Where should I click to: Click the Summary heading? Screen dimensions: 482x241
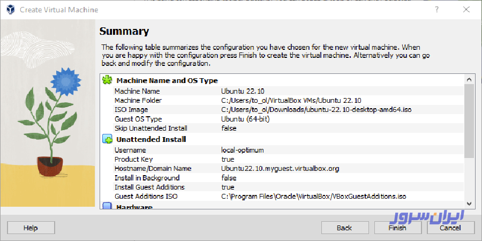(124, 32)
